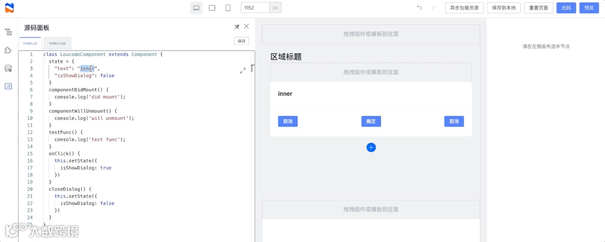
Task: Click the bottom 拖拽组件或模板到这里 drop zone
Action: click(x=371, y=210)
